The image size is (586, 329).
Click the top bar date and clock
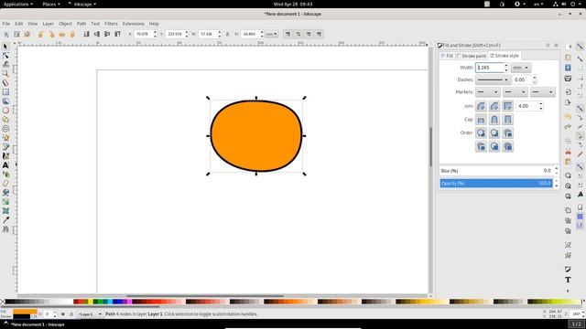293,4
